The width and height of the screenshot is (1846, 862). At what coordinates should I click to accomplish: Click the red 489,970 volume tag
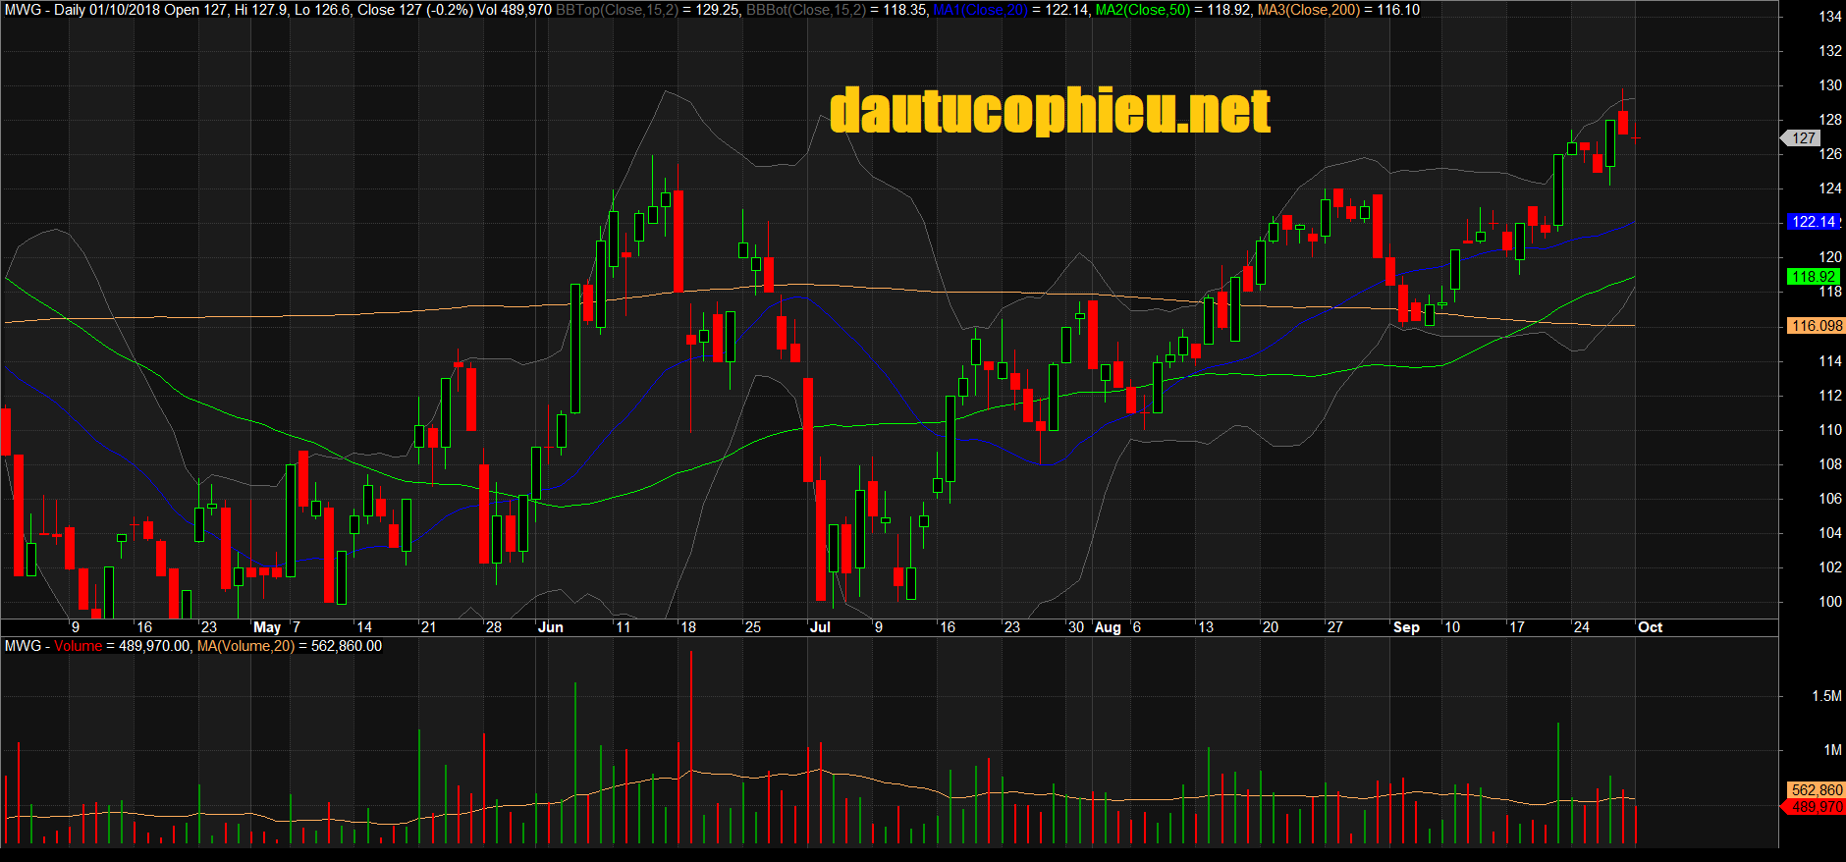click(x=1816, y=807)
